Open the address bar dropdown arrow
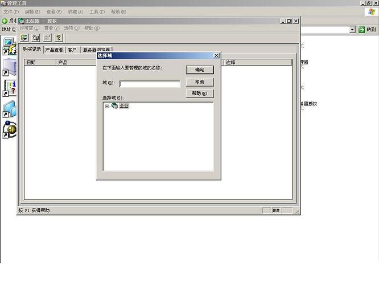Screen dimensions: 379x285 coord(352,30)
